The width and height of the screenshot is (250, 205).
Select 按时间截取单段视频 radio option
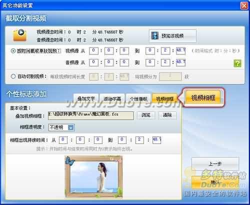point(13,50)
